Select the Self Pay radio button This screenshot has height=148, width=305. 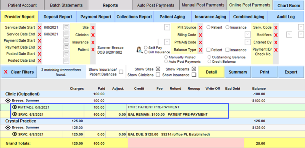click(x=145, y=47)
